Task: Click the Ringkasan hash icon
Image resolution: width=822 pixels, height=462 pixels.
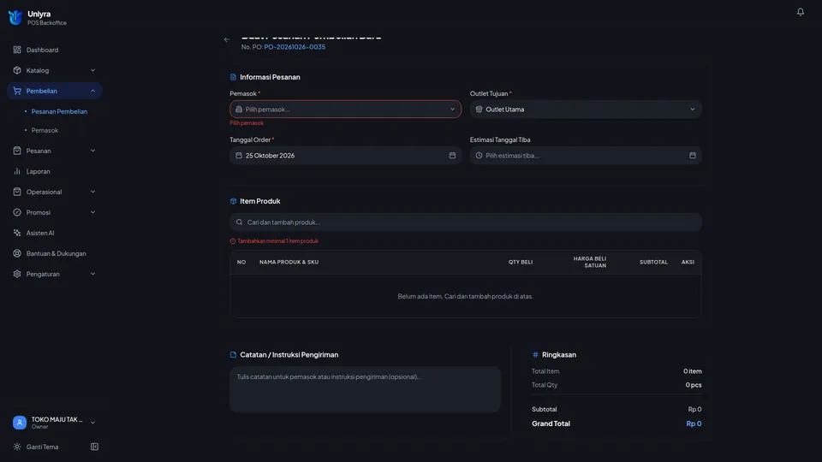Action: click(x=535, y=354)
